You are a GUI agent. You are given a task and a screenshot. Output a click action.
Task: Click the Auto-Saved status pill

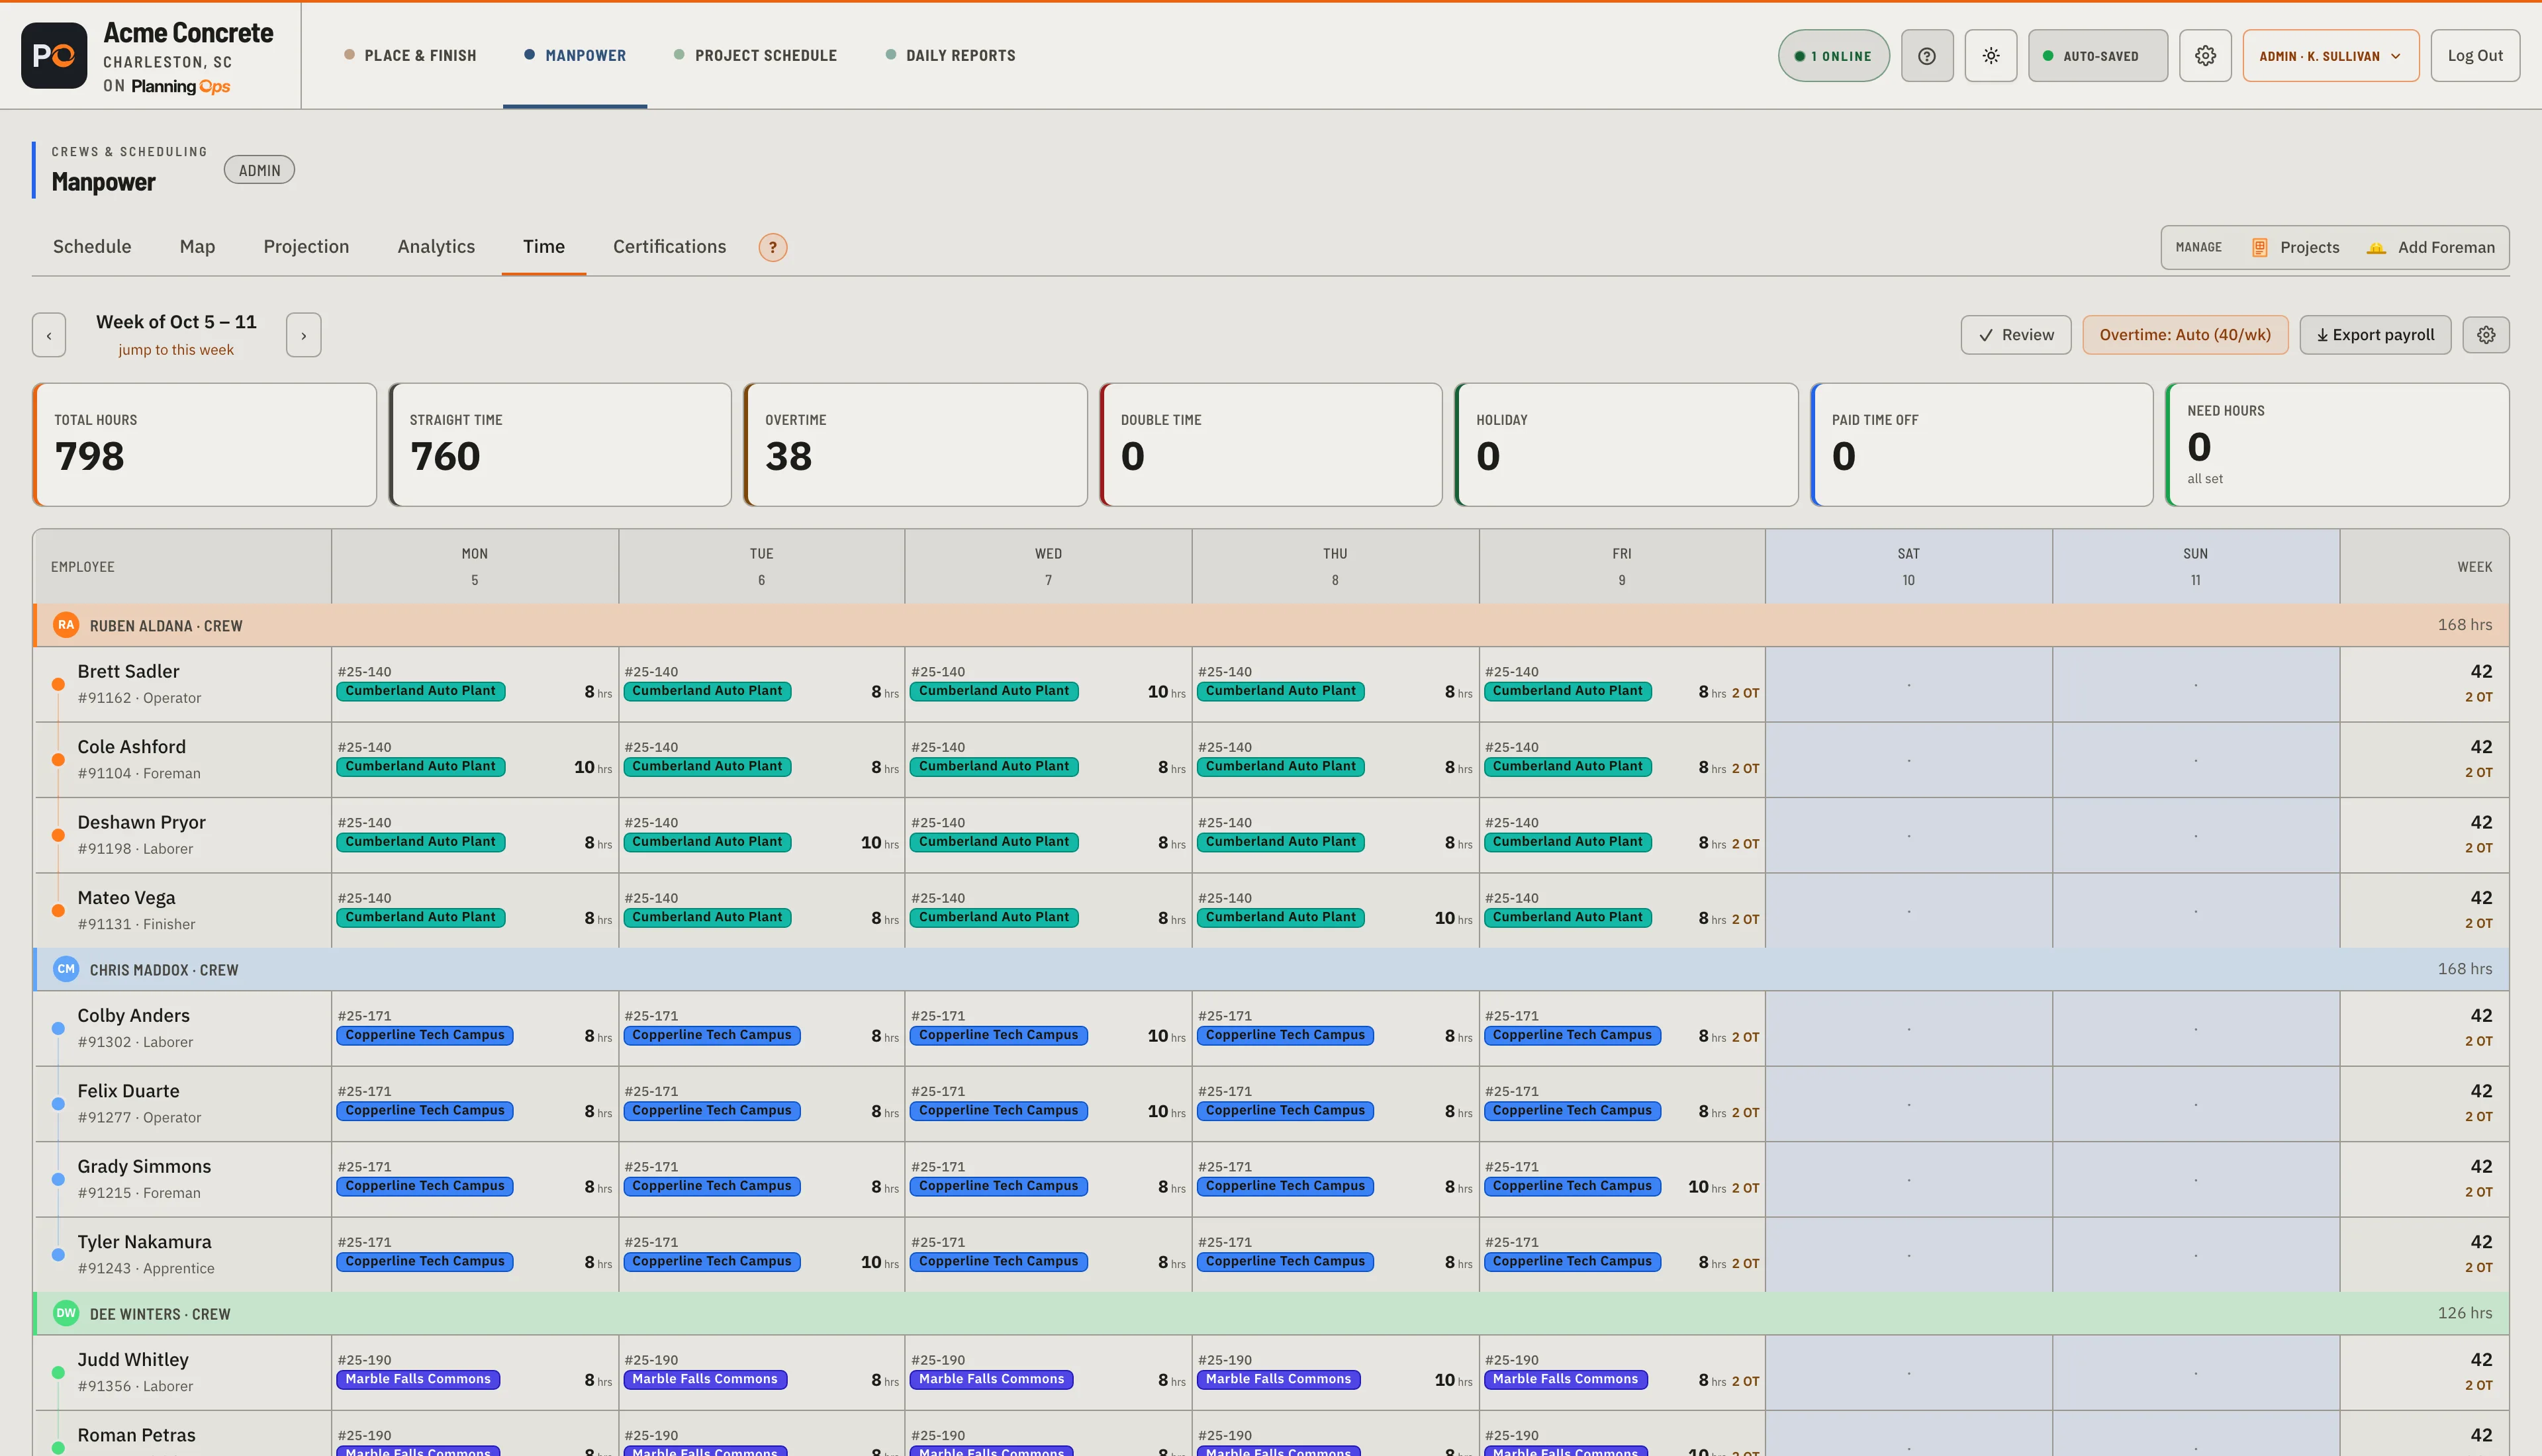[x=2097, y=56]
